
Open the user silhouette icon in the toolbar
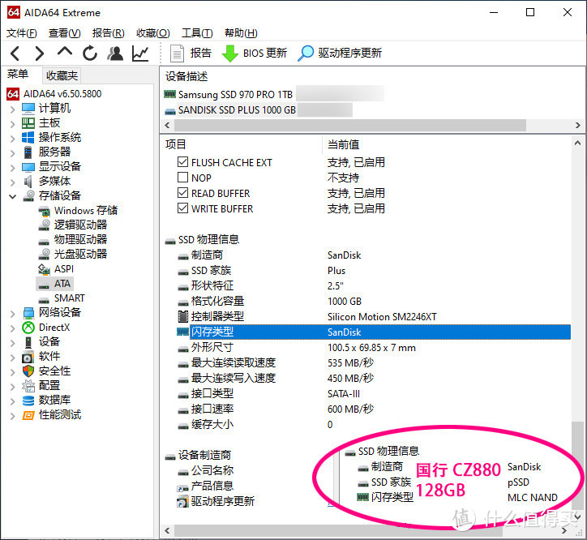(x=115, y=54)
